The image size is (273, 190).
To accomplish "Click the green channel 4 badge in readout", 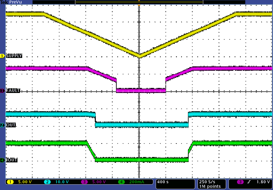I will tap(121, 182).
